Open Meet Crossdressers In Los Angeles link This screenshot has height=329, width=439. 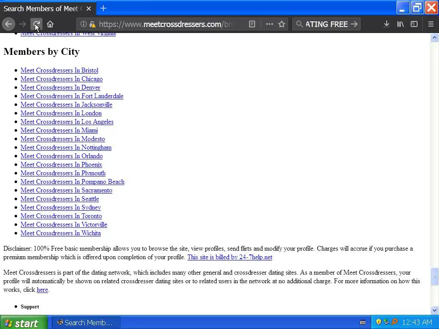[x=67, y=122]
